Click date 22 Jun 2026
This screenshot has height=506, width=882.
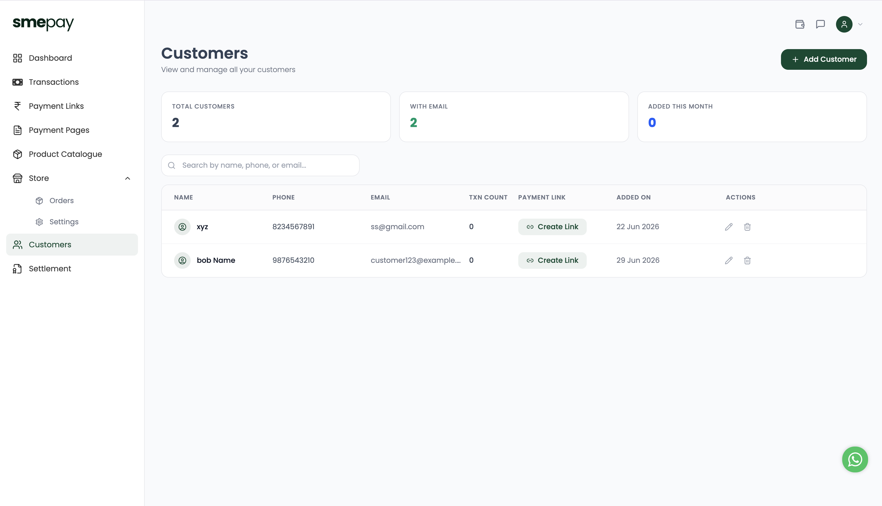(637, 227)
